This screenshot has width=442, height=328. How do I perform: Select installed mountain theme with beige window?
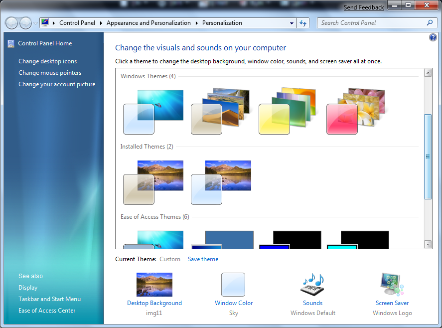click(x=153, y=182)
